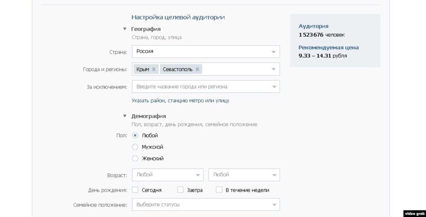Open the maximum age dropdown
Viewport: 426px width, 217px height.
click(x=244, y=175)
